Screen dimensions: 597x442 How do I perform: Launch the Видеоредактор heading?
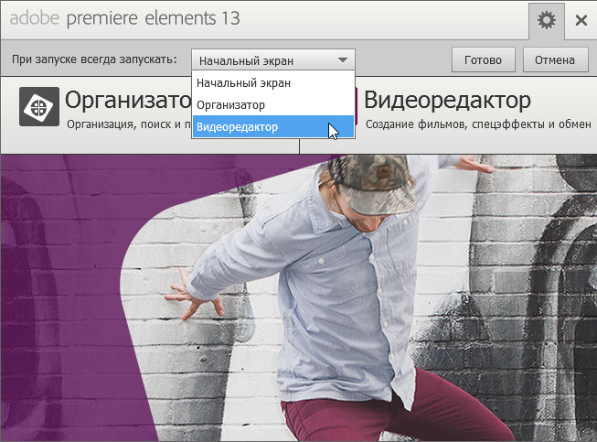[447, 101]
